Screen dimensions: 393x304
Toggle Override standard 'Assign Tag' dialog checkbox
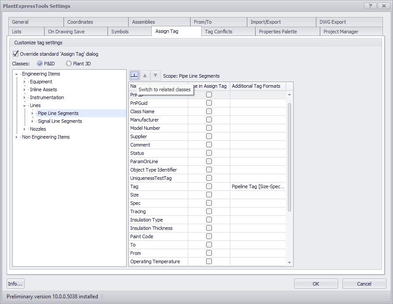[15, 54]
